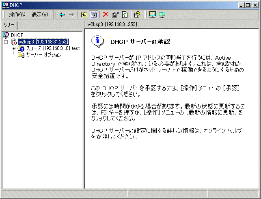Select w2ksp3 [192.168.31.253] tree item
This screenshot has width=261, height=199.
point(43,42)
